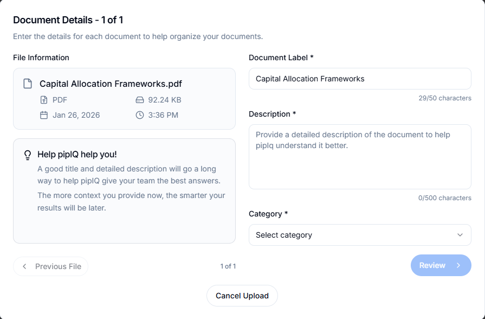Click the 1 of 1 page indicator
Image resolution: width=485 pixels, height=319 pixels.
pos(228,266)
